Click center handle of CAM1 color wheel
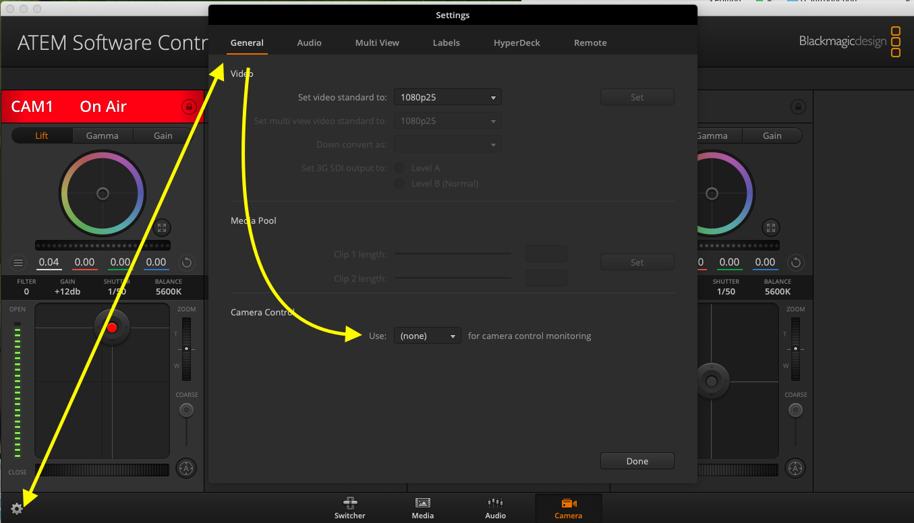The height and width of the screenshot is (523, 914). click(x=103, y=193)
